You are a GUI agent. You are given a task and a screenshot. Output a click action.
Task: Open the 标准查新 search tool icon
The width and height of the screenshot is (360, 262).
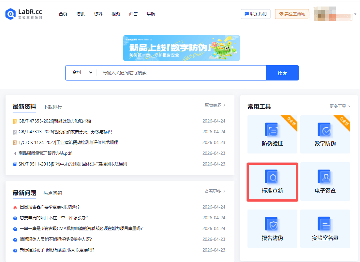click(272, 177)
